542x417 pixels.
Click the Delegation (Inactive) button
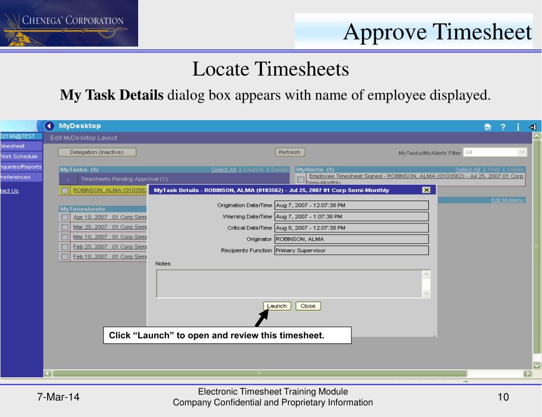97,152
